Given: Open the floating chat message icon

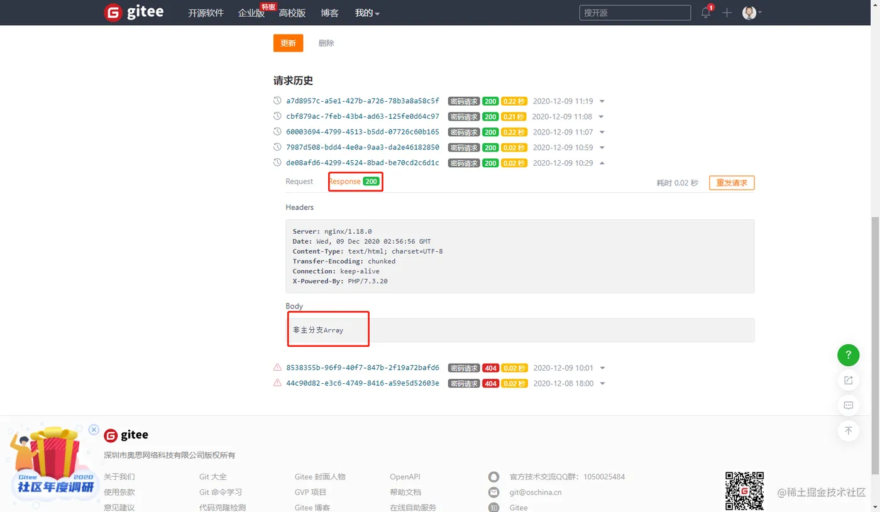Looking at the screenshot, I should [848, 405].
